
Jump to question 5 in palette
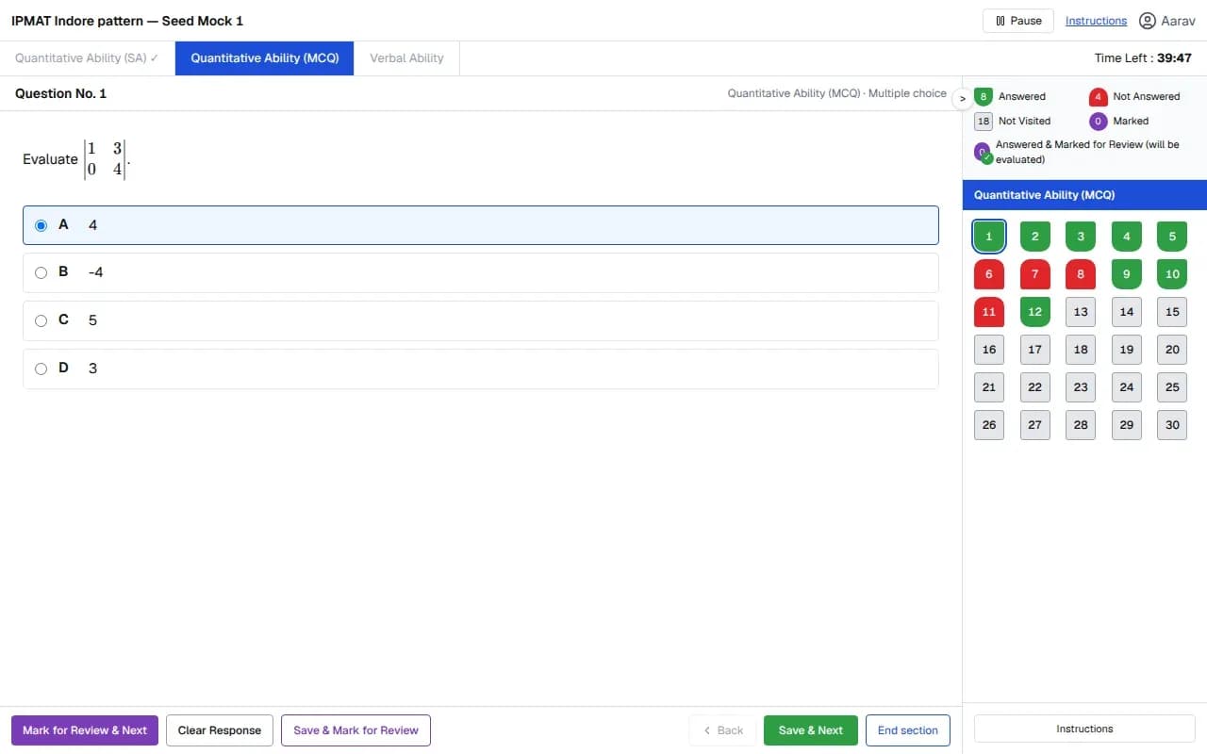(x=1172, y=236)
